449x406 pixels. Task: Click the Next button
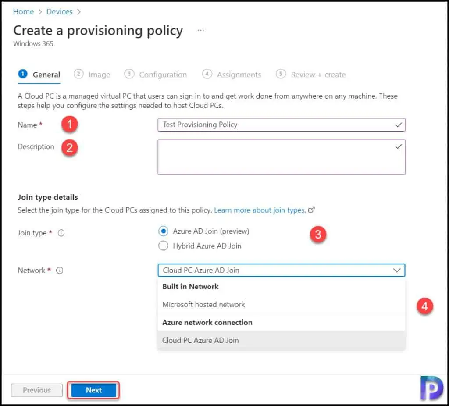(x=94, y=390)
